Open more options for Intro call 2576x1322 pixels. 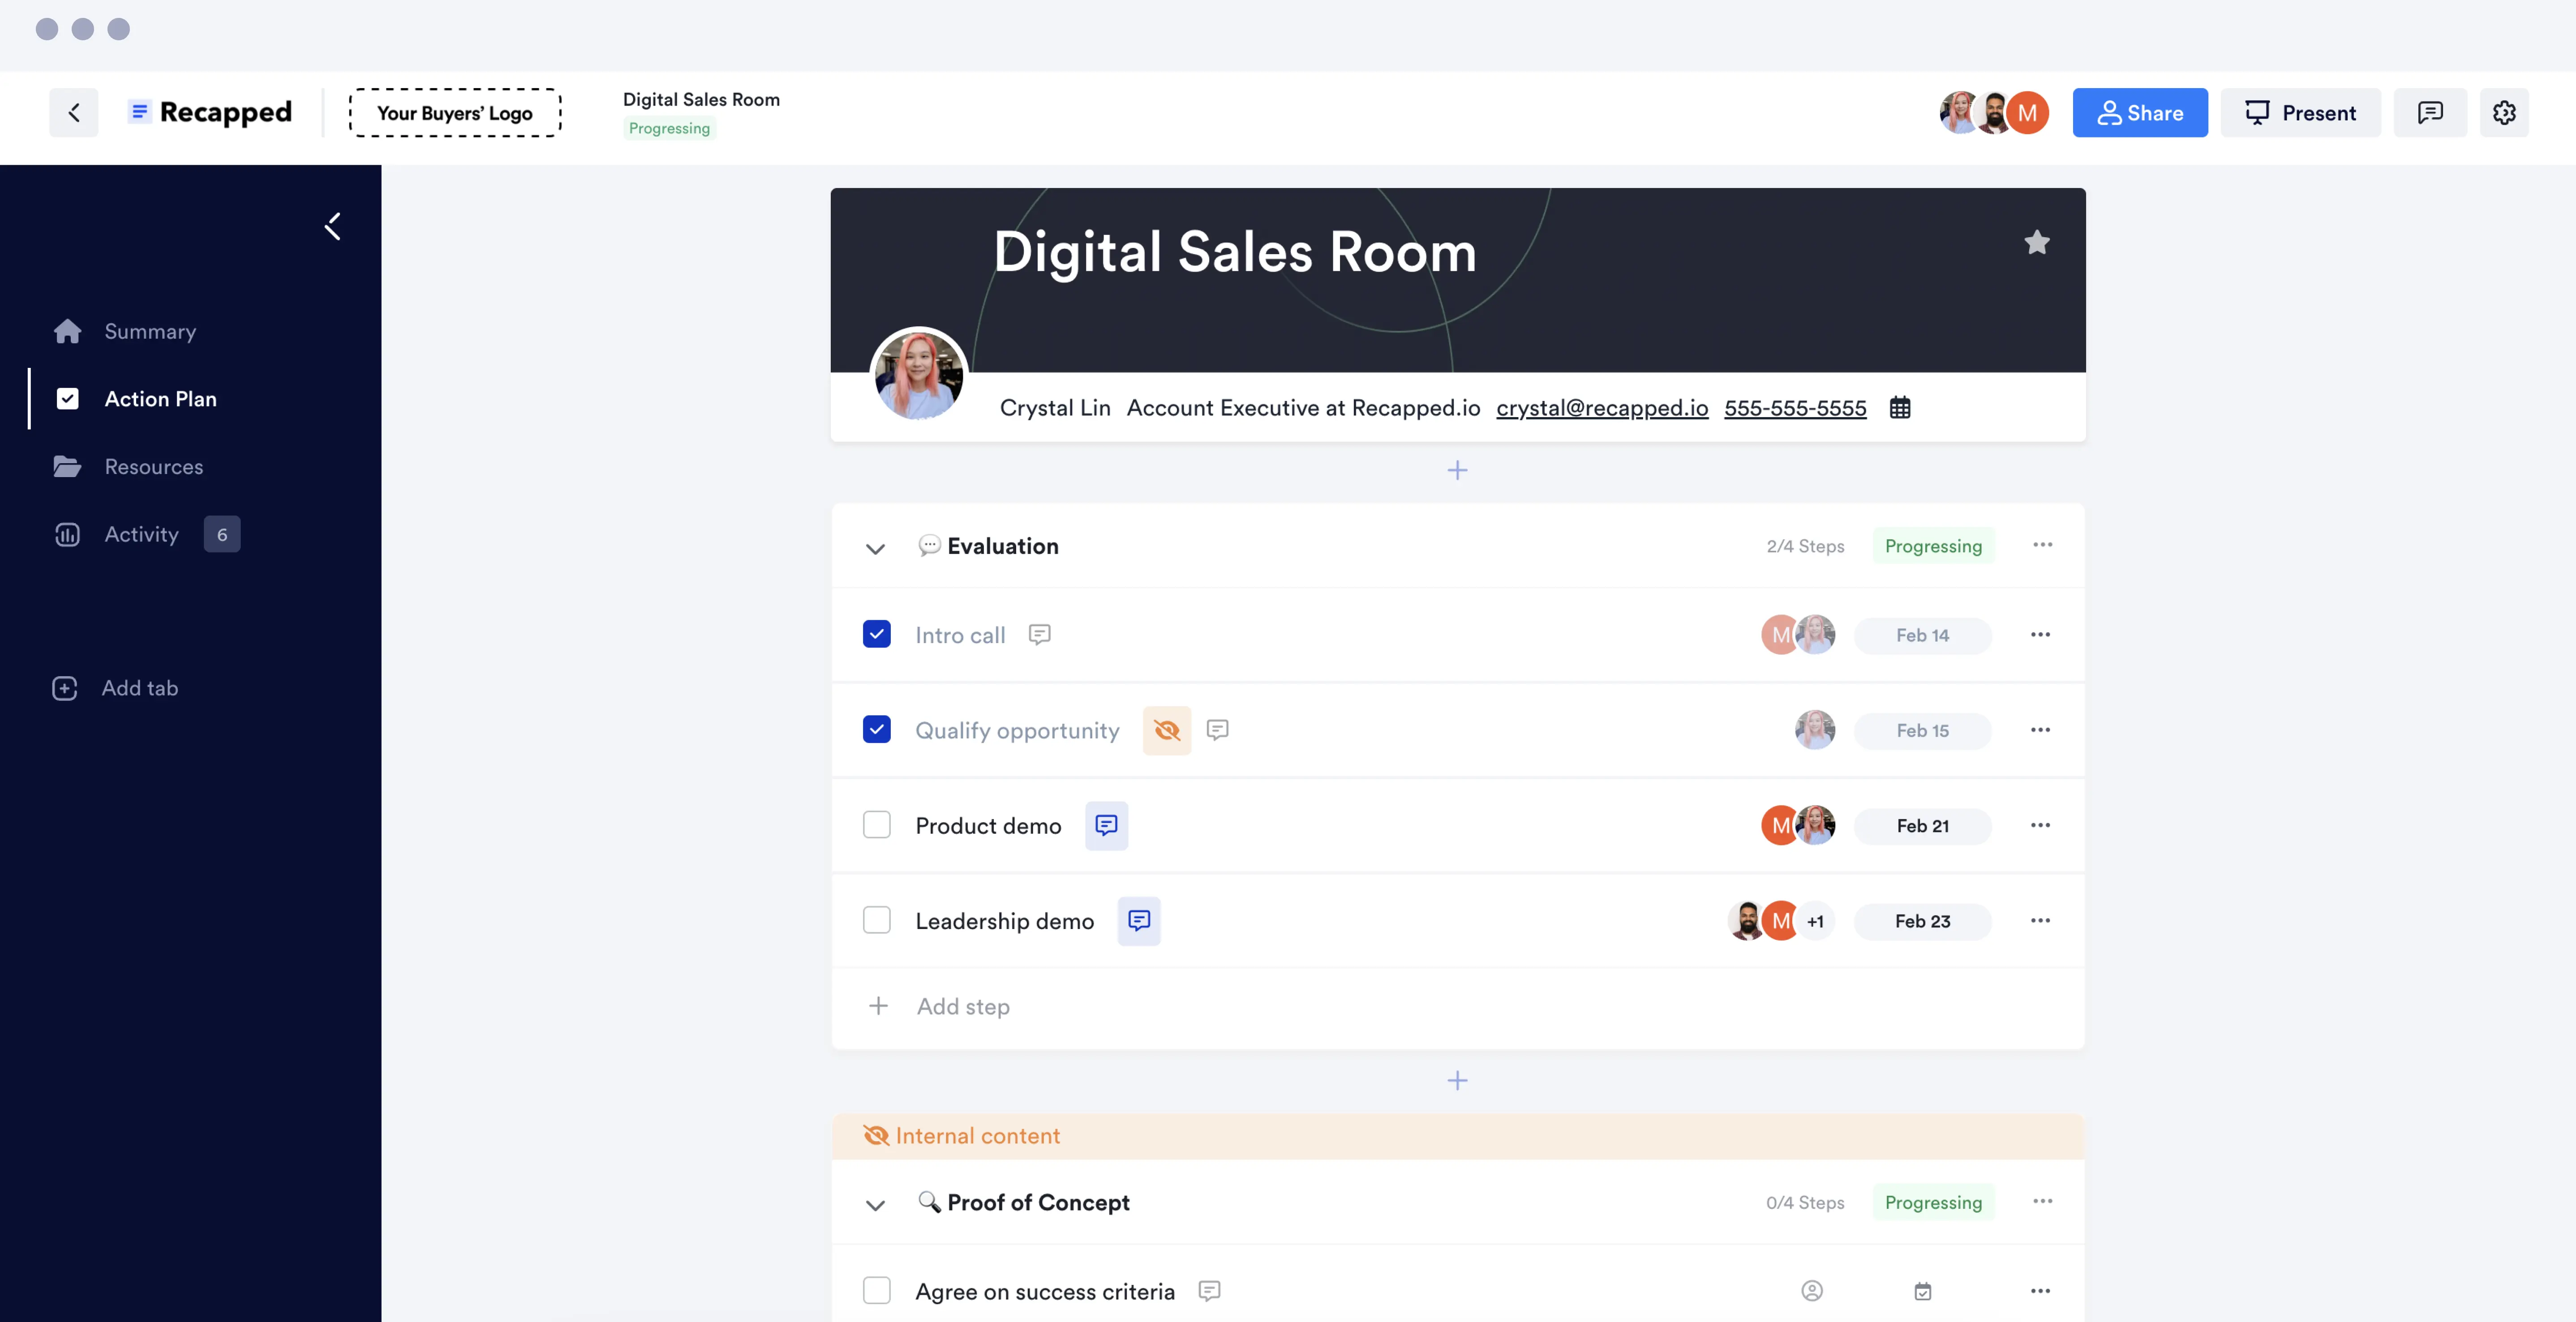(x=2040, y=635)
